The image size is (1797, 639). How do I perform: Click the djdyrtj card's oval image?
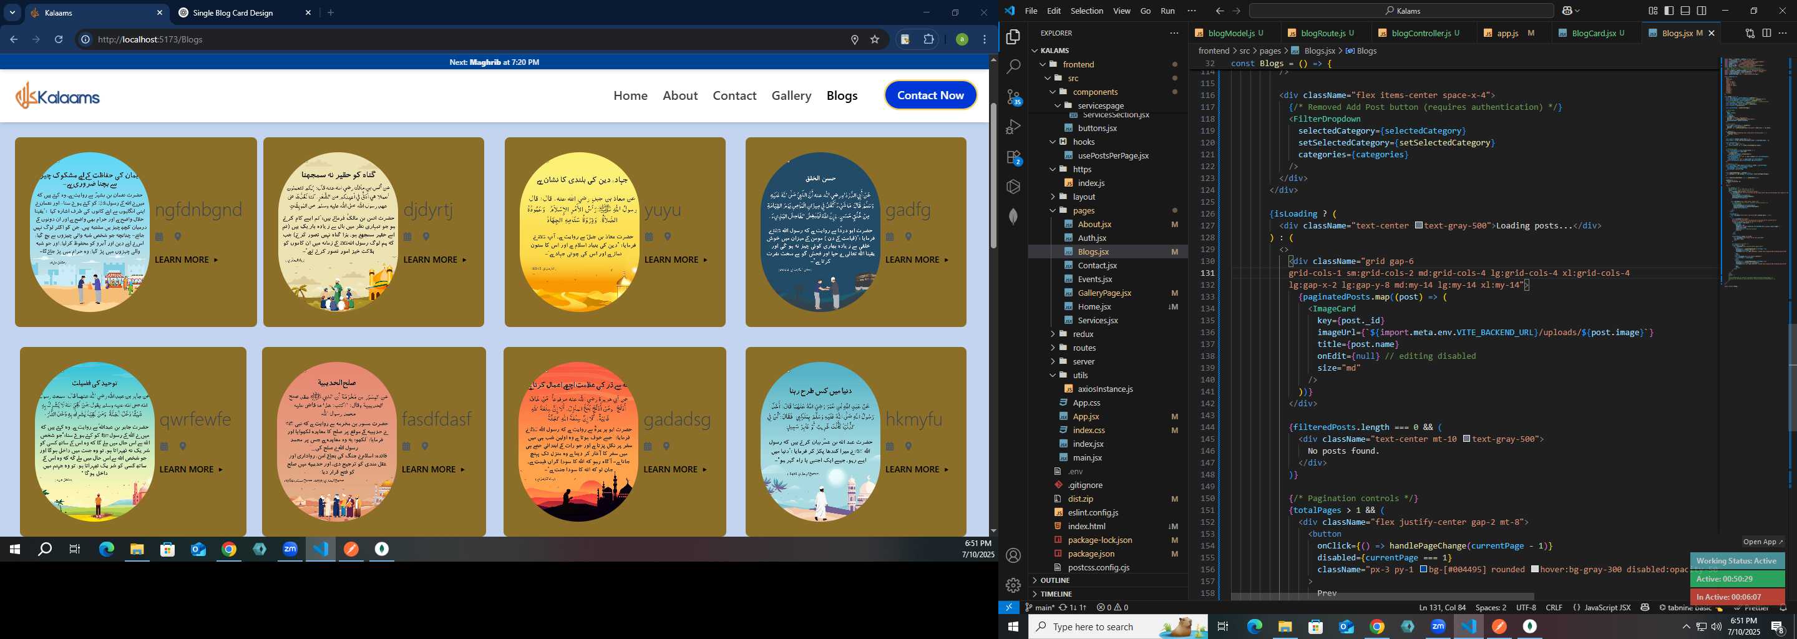338,232
